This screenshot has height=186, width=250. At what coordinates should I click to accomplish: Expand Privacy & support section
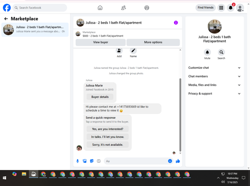214,94
